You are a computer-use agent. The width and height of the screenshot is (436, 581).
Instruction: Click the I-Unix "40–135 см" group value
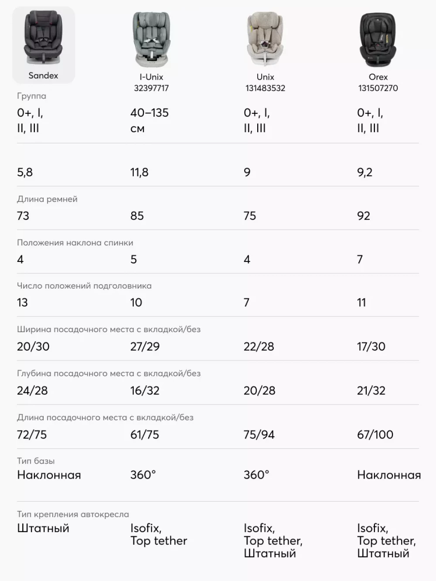(149, 120)
